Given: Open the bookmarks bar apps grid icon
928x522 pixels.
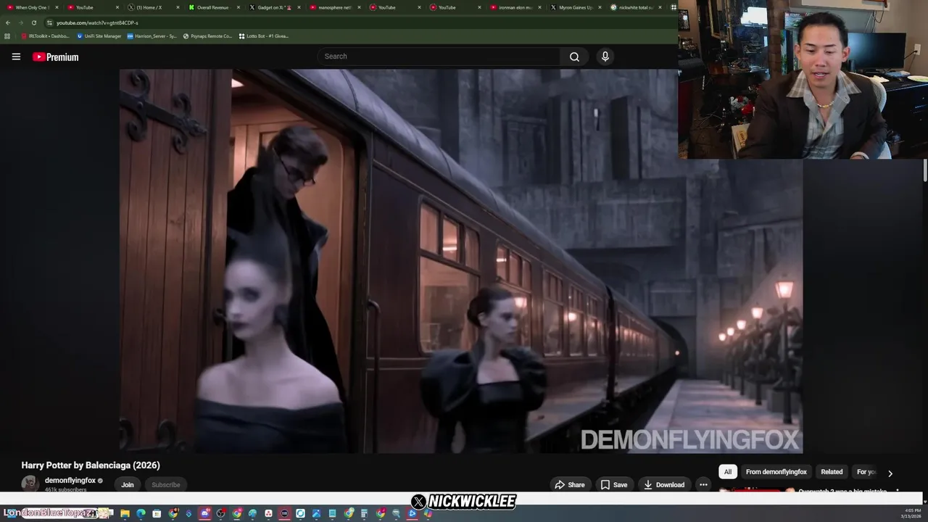Looking at the screenshot, I should click(x=7, y=36).
